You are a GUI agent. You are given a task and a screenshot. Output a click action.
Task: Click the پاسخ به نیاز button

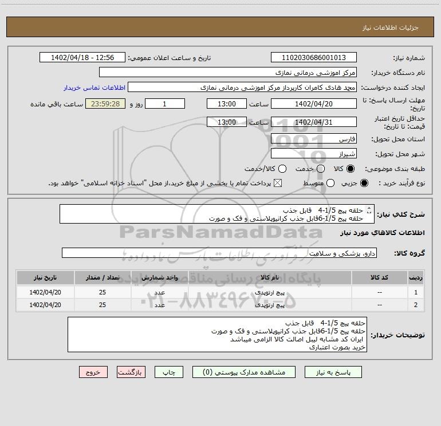(333, 372)
